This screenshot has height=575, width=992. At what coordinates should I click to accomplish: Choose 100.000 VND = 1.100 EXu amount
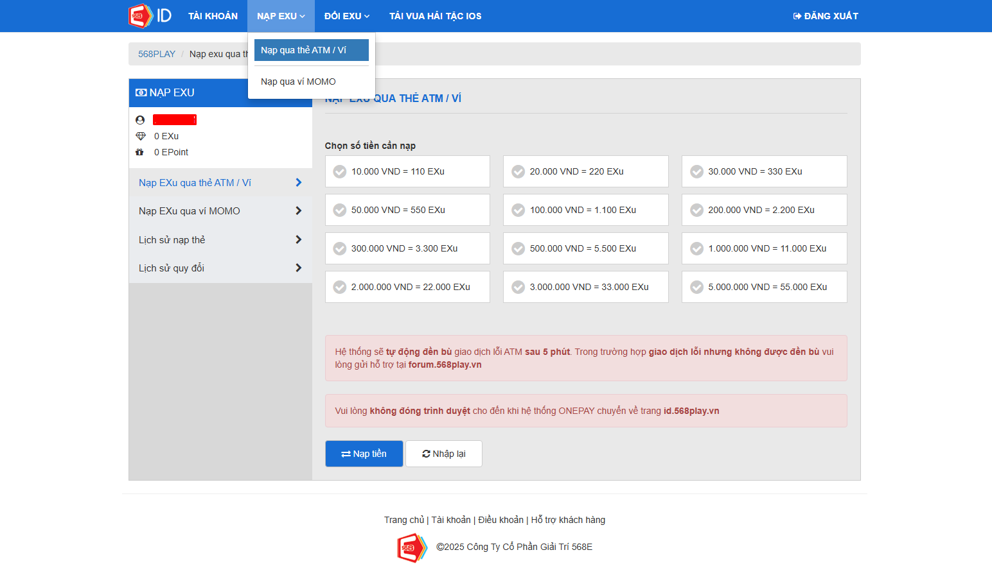coord(586,210)
